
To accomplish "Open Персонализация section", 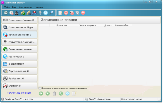I will click(20, 71).
